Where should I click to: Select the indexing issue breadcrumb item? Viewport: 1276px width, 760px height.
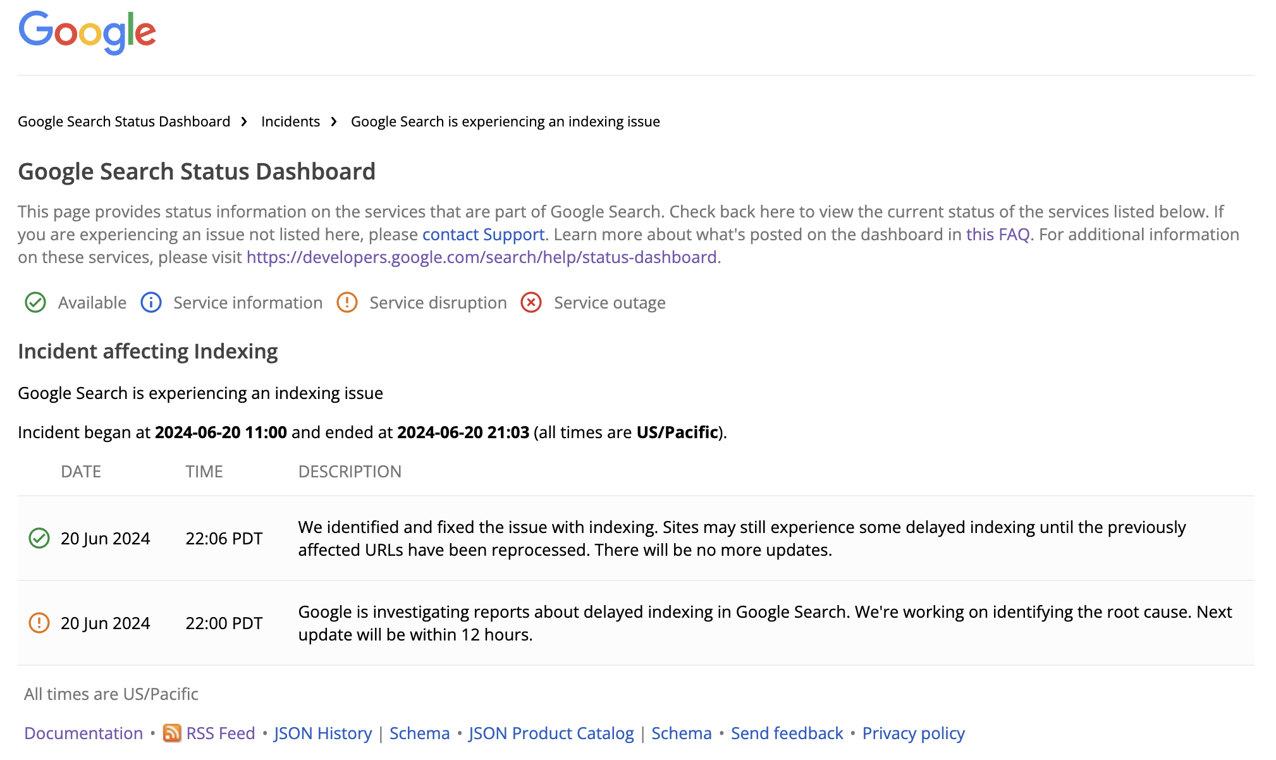pyautogui.click(x=505, y=121)
